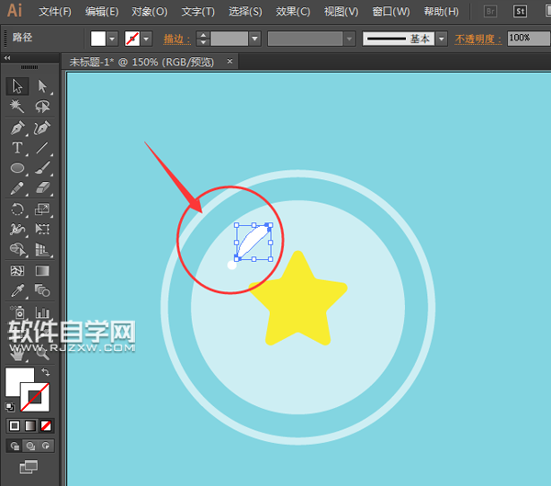The height and width of the screenshot is (486, 551).
Task: Click the swap fill and stroke arrow
Action: coord(46,372)
